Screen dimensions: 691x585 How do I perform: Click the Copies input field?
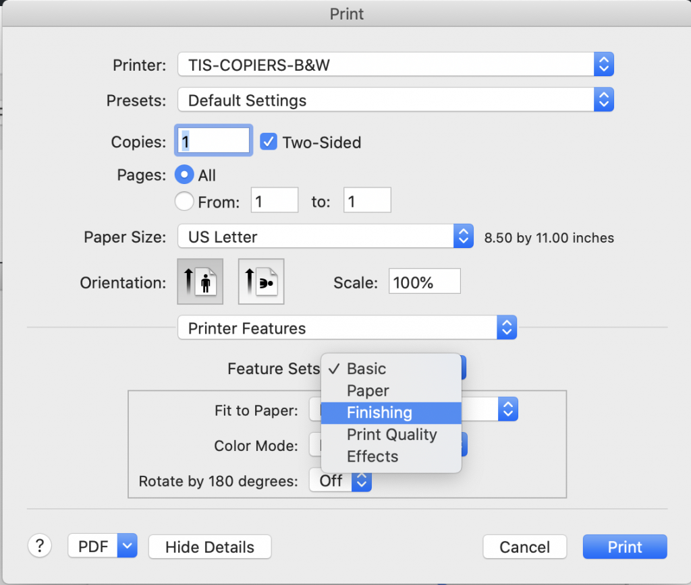(214, 142)
